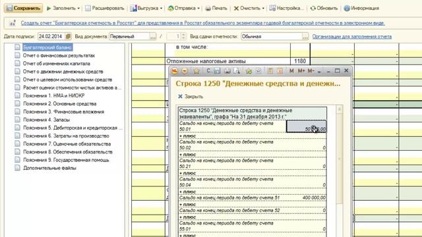
Task: Click the M+ memory add button
Action: 301,71
